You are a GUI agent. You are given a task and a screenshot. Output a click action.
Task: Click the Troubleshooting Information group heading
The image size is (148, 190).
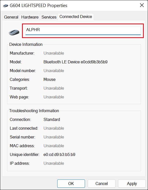[x=34, y=111]
